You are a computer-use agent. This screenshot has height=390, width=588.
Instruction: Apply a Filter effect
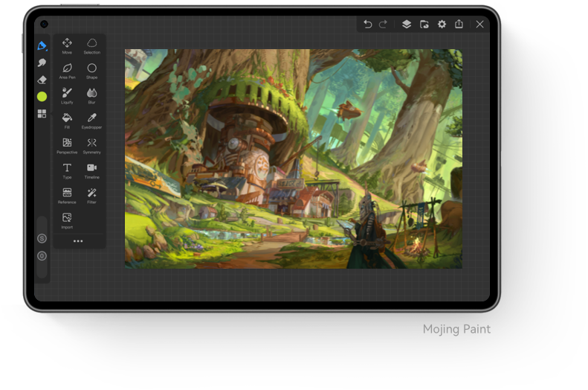(92, 196)
